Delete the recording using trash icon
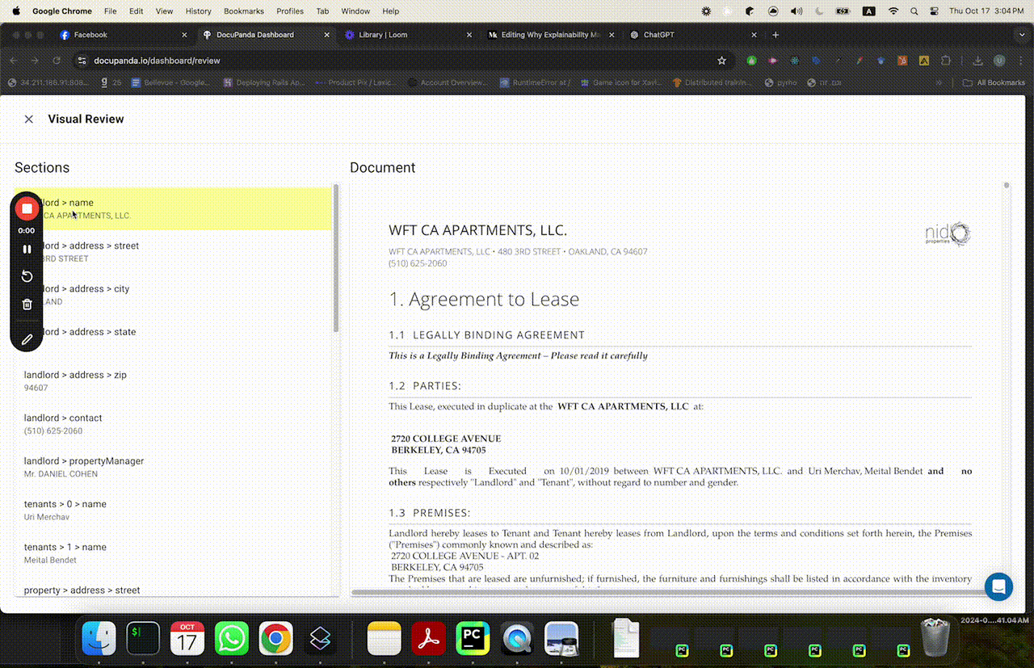 click(27, 305)
